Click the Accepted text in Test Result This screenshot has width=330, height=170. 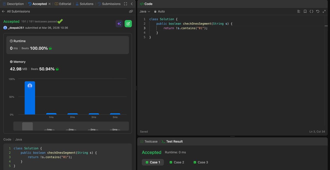coord(152,152)
